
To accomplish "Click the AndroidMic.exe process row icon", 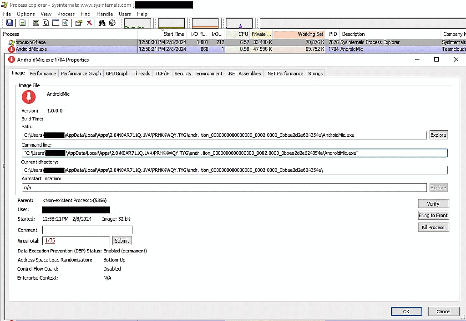I will coord(11,49).
